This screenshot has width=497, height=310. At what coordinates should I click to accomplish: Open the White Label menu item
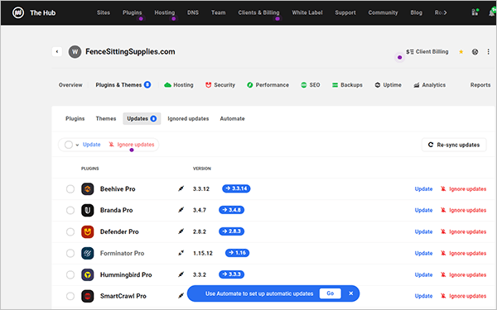tap(307, 12)
